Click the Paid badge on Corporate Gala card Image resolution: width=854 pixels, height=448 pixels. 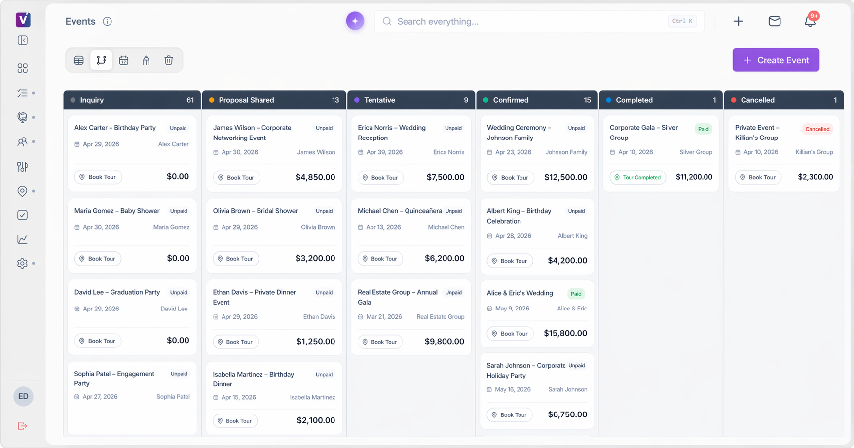click(703, 129)
